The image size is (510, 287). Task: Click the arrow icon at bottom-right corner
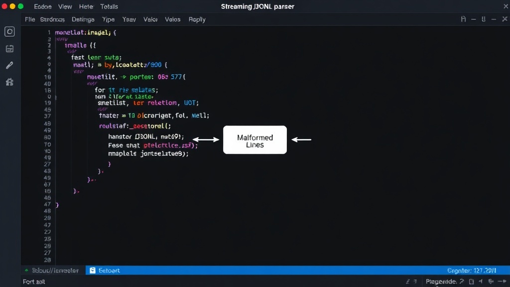point(502,282)
